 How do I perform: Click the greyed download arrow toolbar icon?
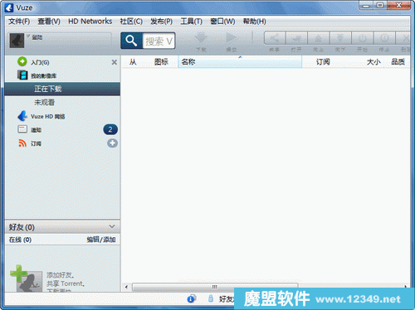coord(201,38)
